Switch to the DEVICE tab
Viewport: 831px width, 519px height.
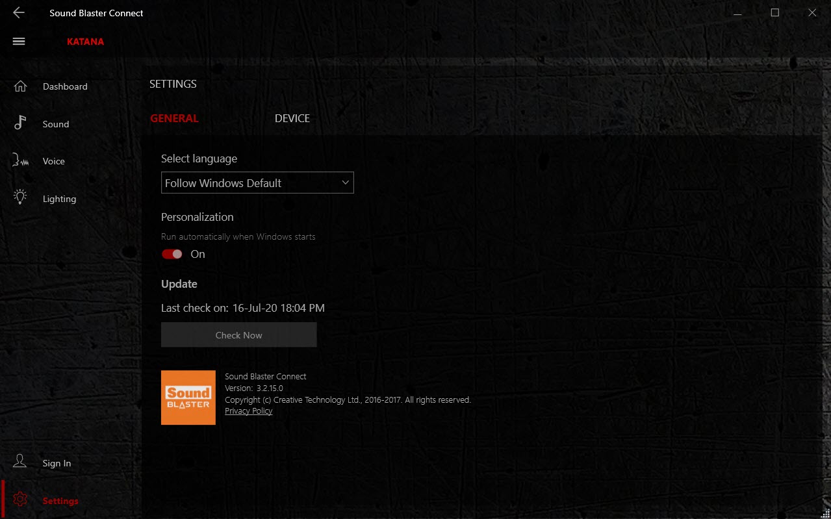(292, 118)
